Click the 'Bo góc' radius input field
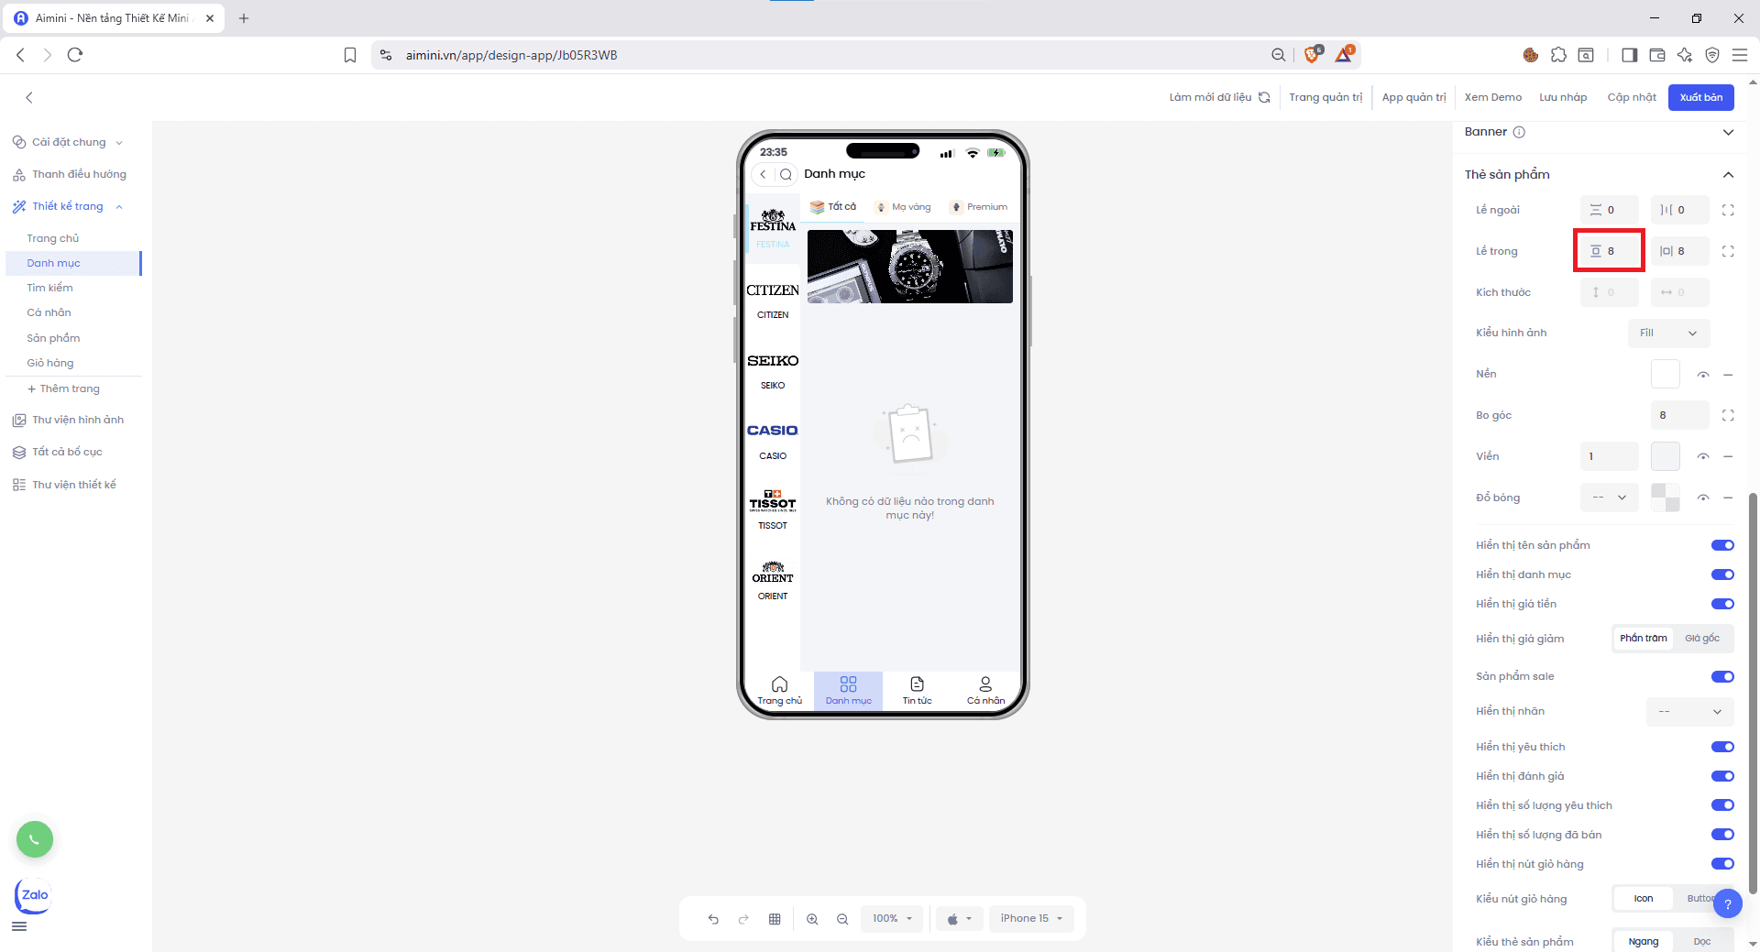This screenshot has height=952, width=1760. tap(1678, 416)
